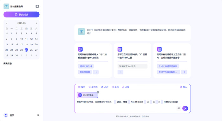Select date 30 in the calendar
The image size is (222, 121).
16,55
